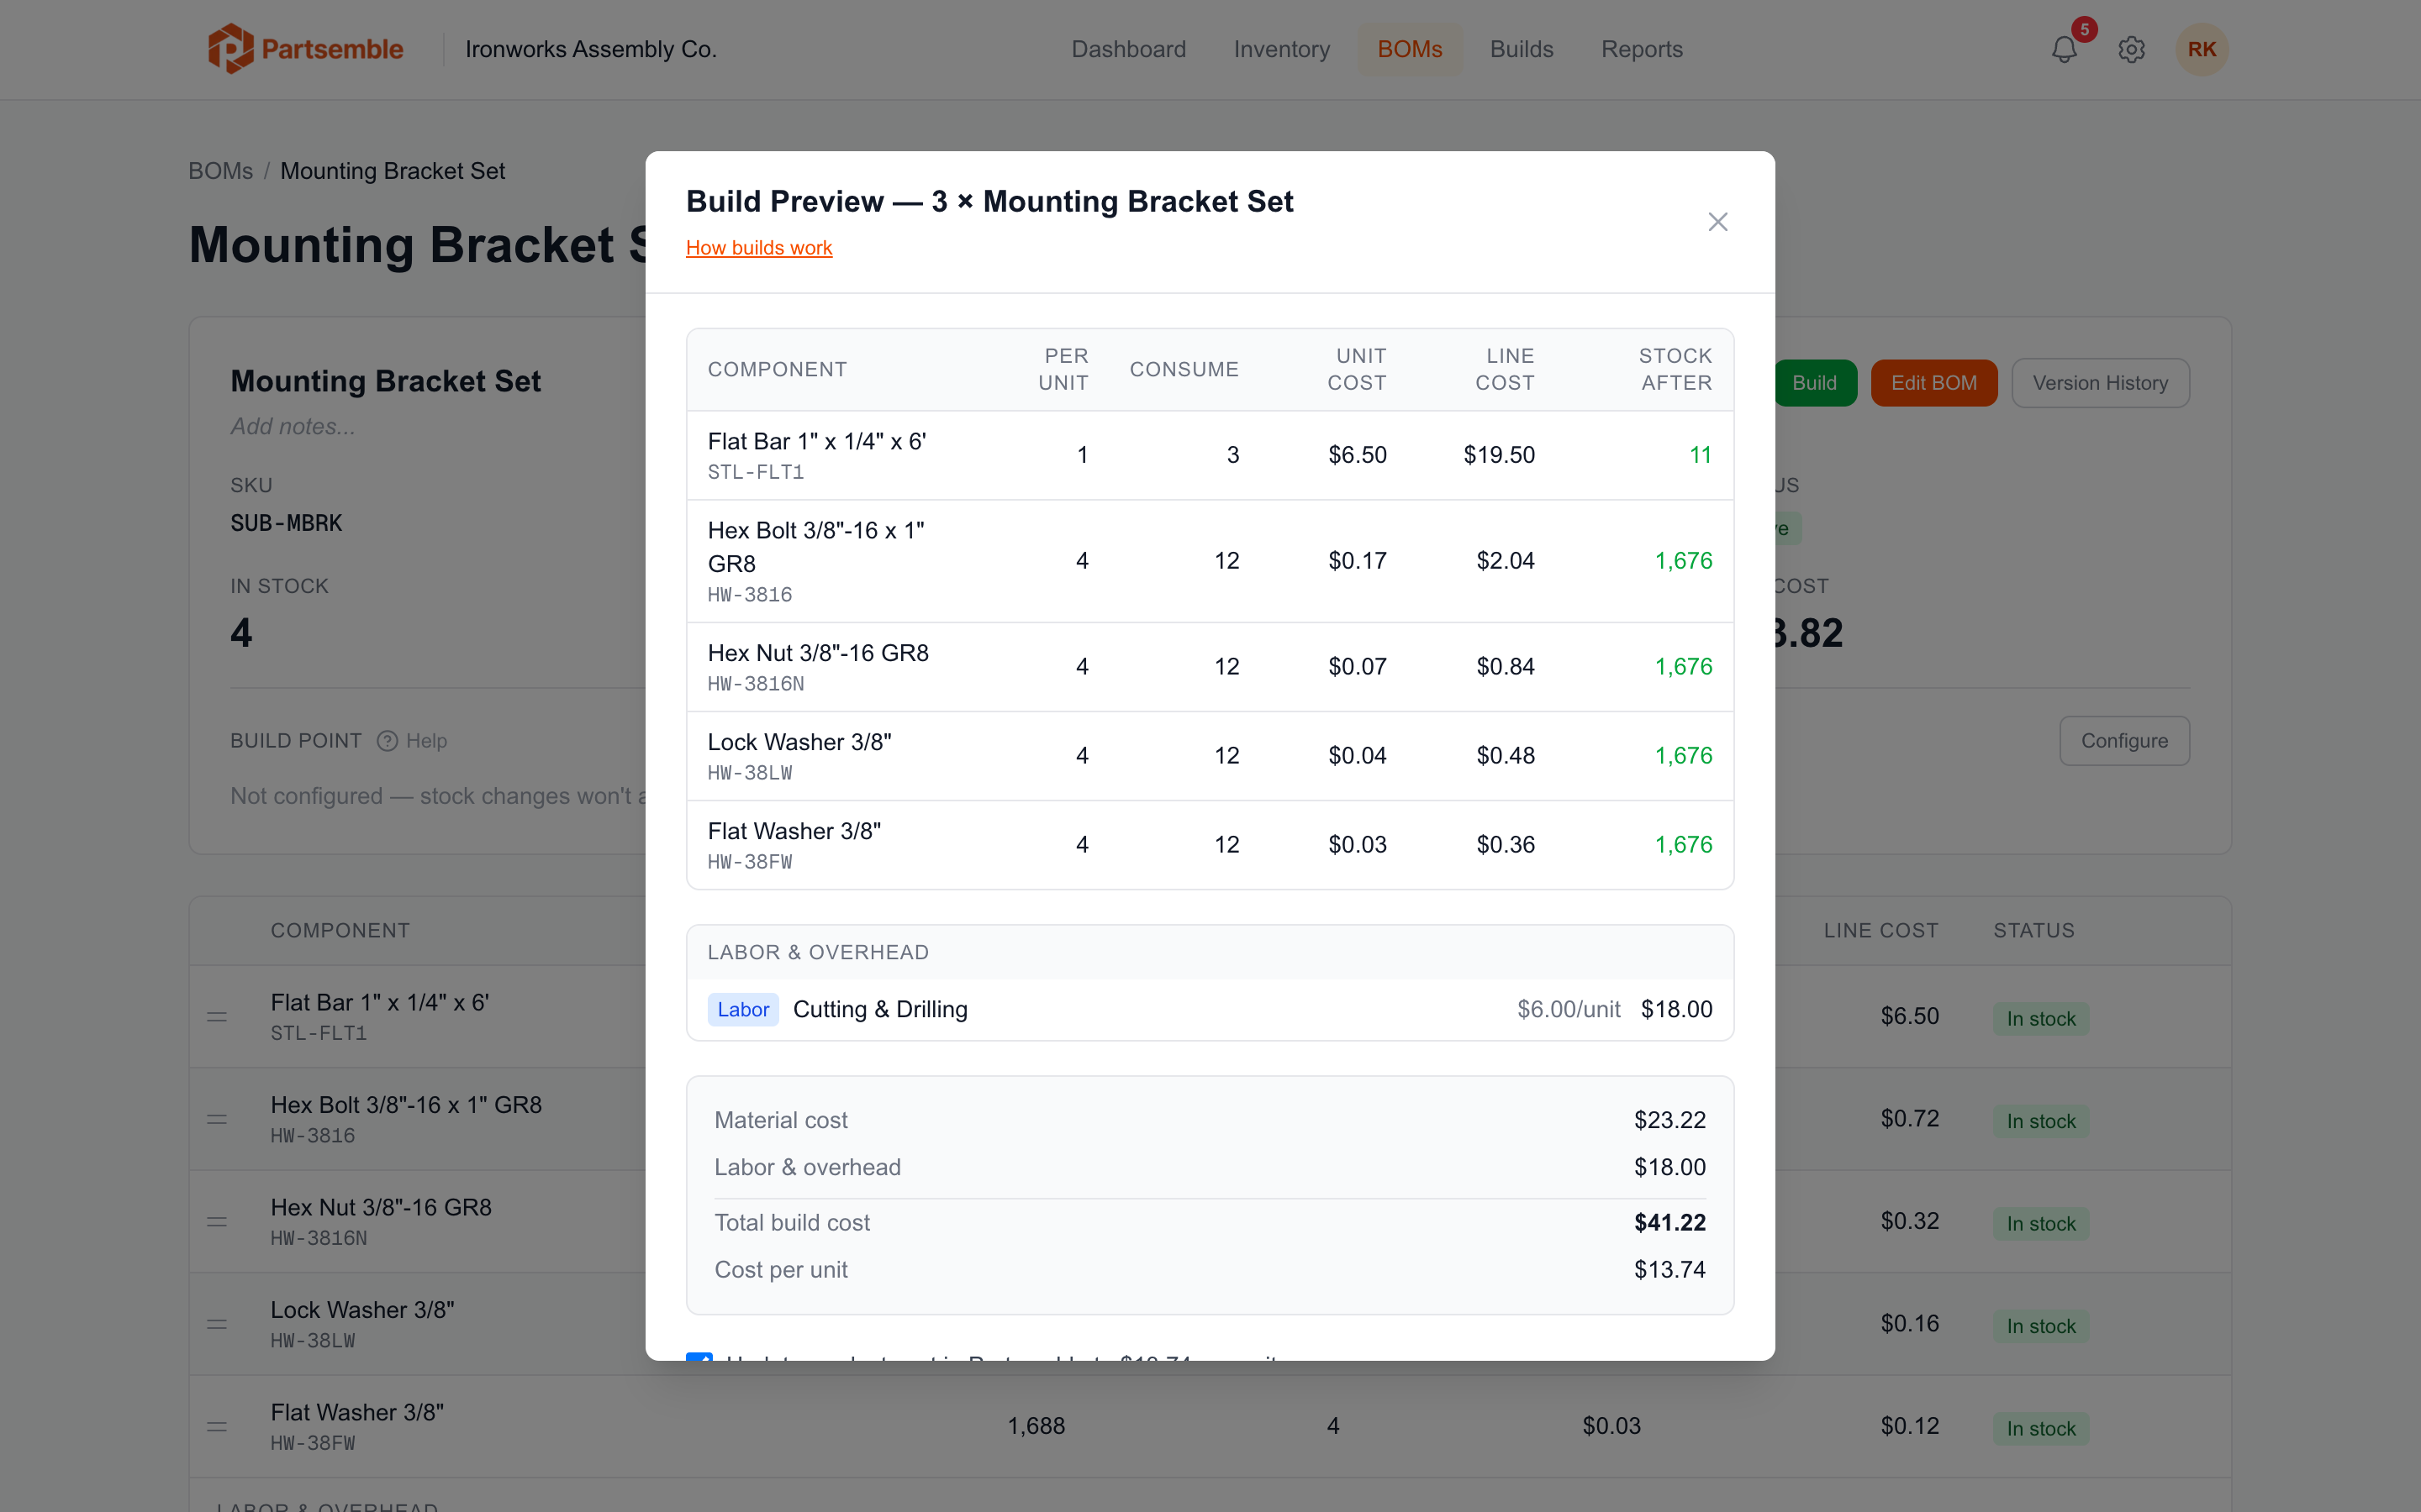Select STL-FLT1 SKU in preview table
The height and width of the screenshot is (1512, 2421).
click(756, 472)
